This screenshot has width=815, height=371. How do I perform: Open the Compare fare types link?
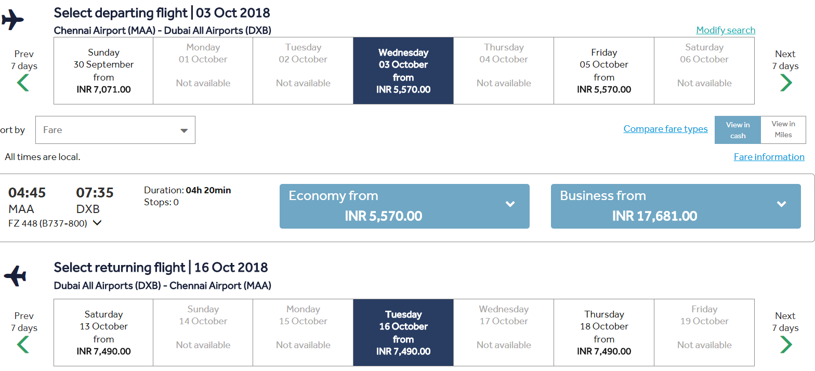tap(665, 128)
